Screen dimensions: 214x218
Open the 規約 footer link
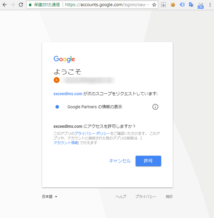(x=169, y=197)
